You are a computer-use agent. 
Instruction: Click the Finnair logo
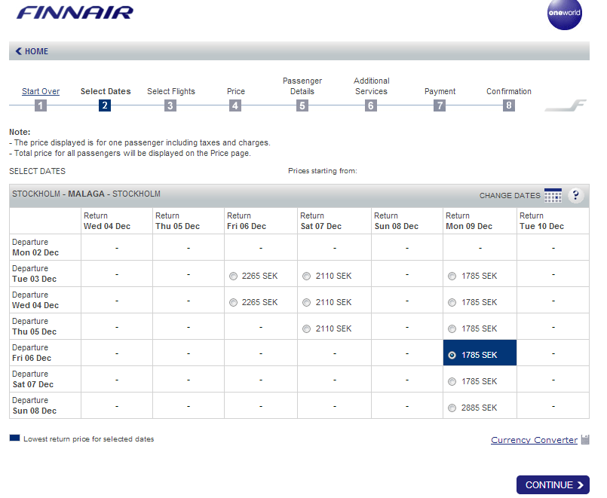pyautogui.click(x=75, y=13)
